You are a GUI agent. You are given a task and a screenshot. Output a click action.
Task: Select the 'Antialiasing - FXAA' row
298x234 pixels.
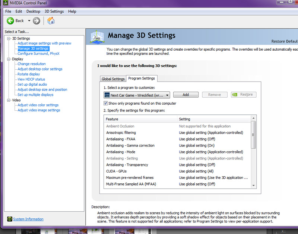[177, 139]
